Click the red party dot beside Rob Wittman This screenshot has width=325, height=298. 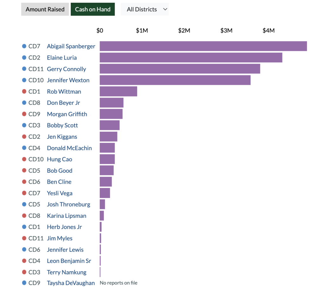click(x=24, y=92)
